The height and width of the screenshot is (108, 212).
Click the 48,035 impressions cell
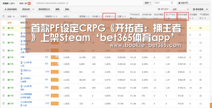pyautogui.click(x=82, y=80)
